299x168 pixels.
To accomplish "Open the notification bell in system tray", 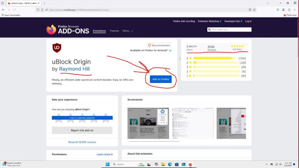I will pyautogui.click(x=294, y=164).
